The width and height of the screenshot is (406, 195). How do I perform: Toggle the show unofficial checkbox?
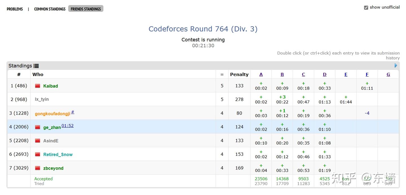[366, 8]
